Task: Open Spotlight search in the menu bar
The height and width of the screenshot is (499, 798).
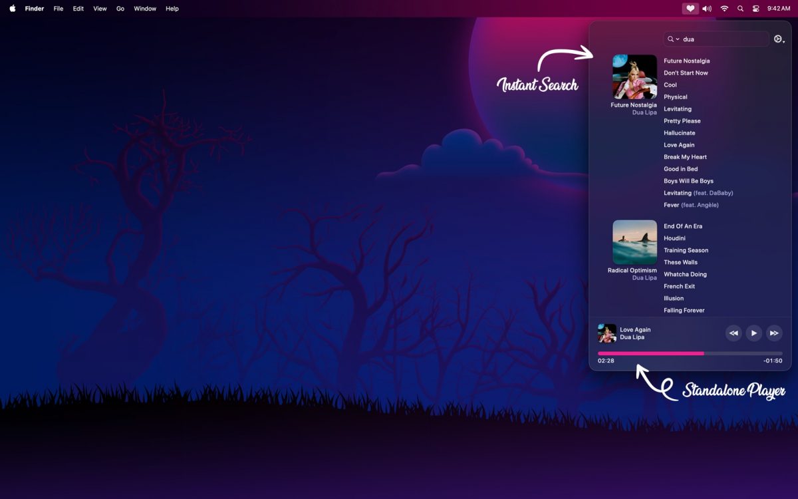Action: [740, 9]
